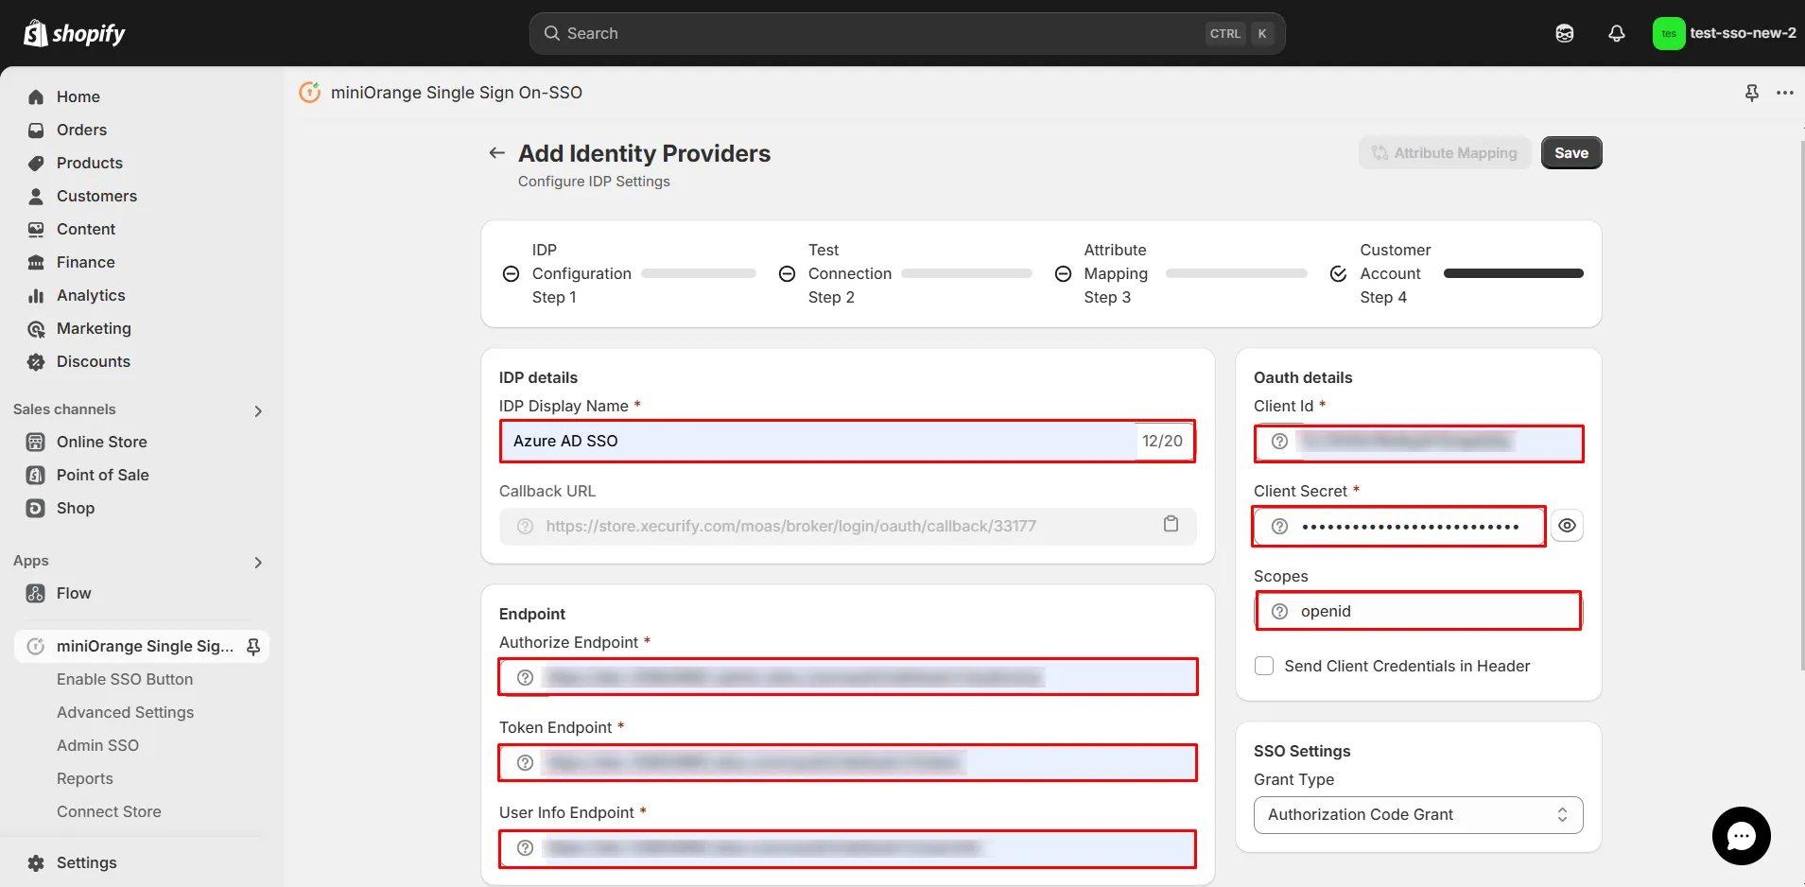Toggle Client Secret visibility with the eye icon

pos(1567,526)
